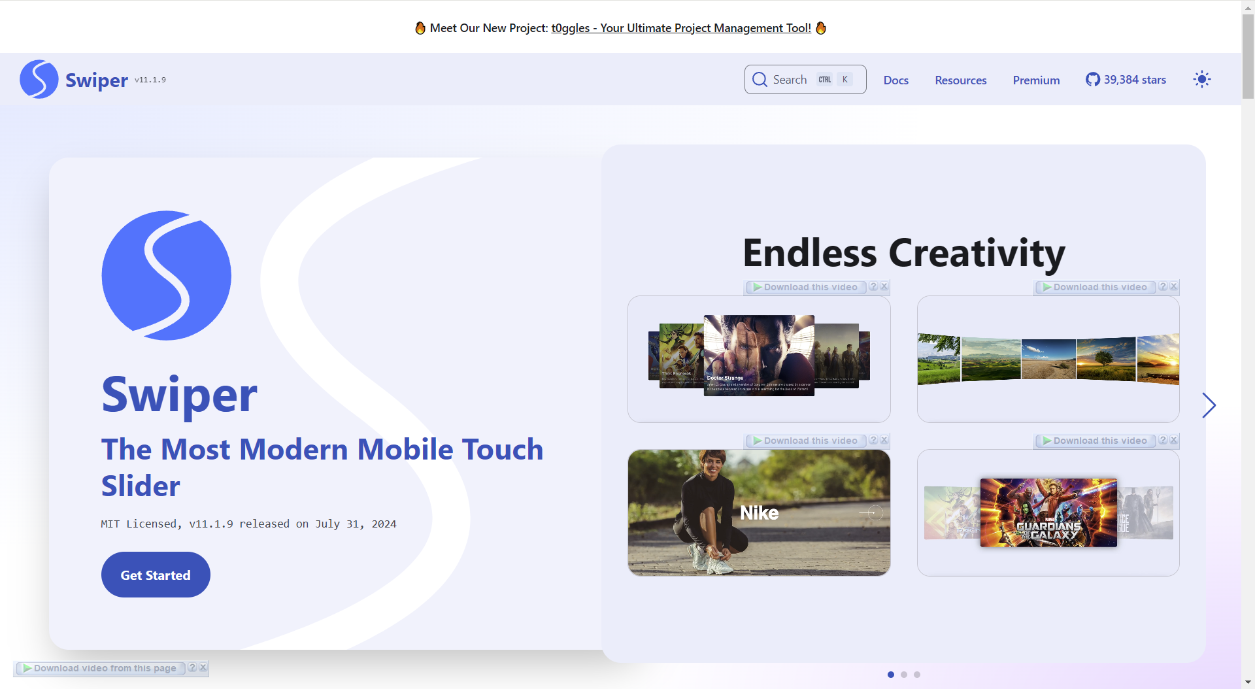1255x689 pixels.
Task: Close the bottom-left download video bar
Action: click(x=203, y=667)
